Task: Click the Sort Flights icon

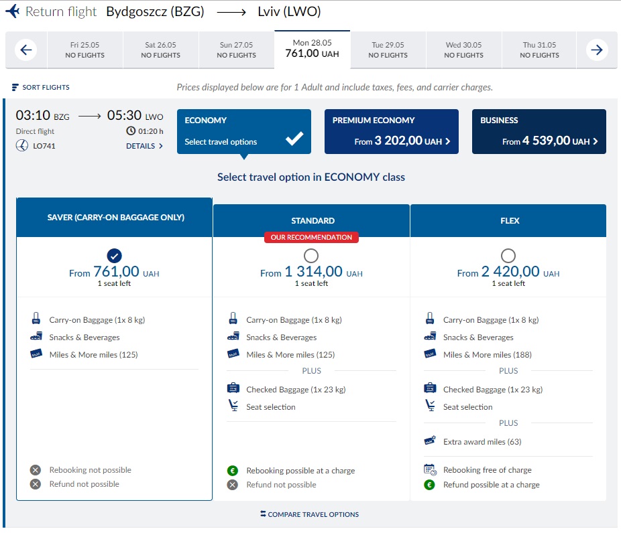Action: click(x=15, y=88)
